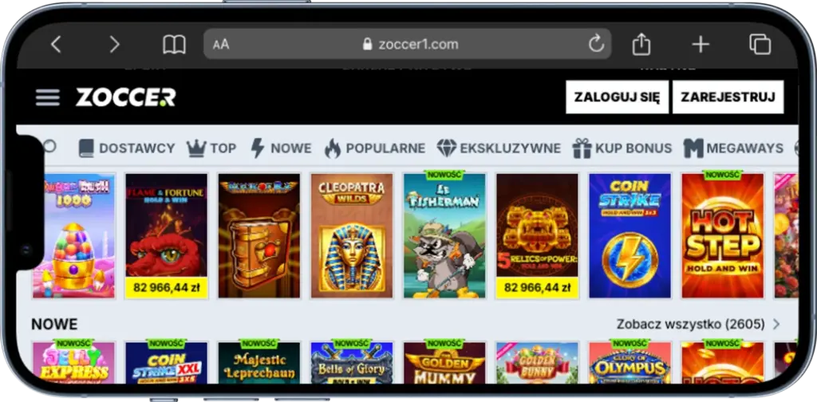Show all tabs overview icon
The image size is (817, 402).
[760, 44]
